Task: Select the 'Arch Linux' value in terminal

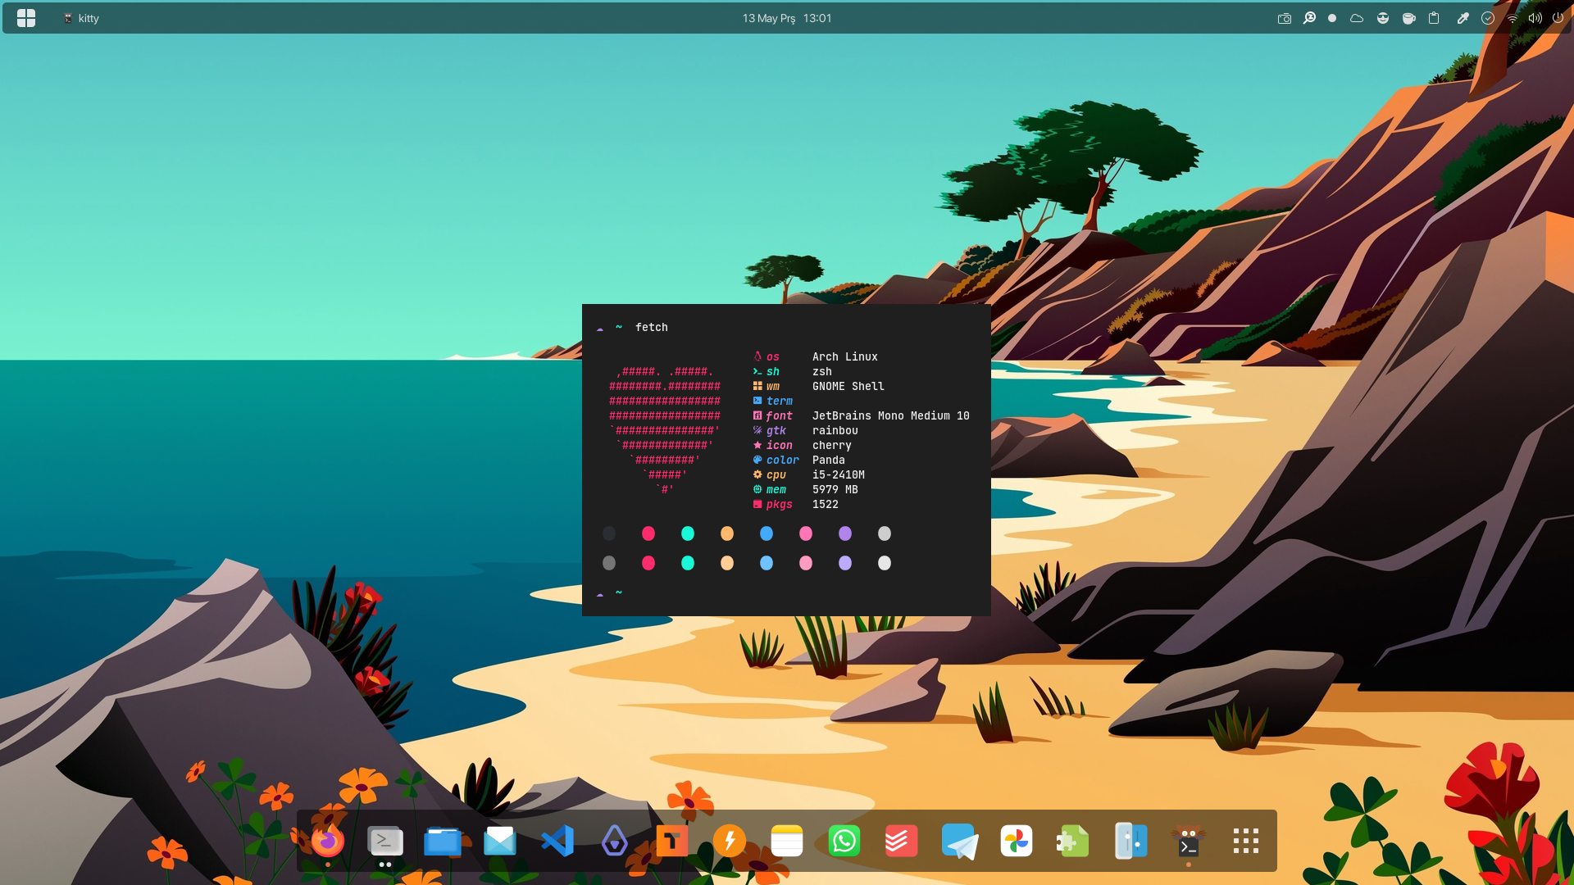Action: point(845,356)
